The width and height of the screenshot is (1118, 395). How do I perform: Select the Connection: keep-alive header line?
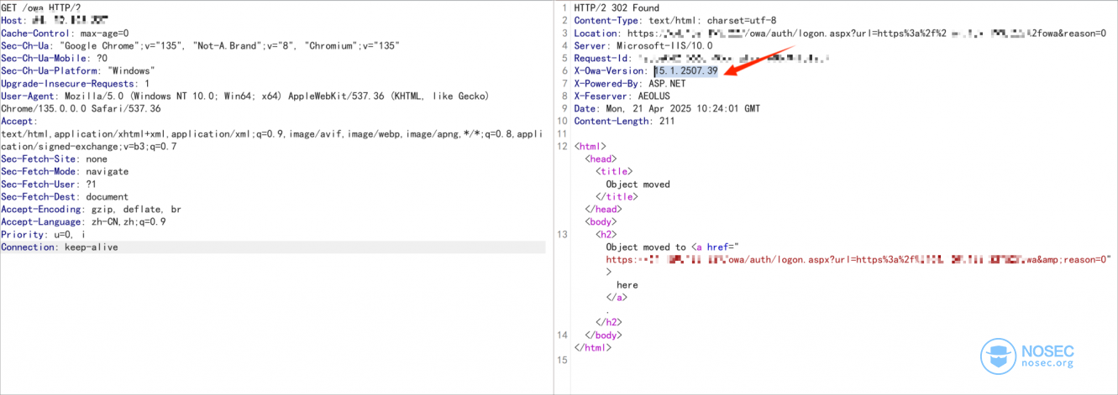(x=60, y=247)
